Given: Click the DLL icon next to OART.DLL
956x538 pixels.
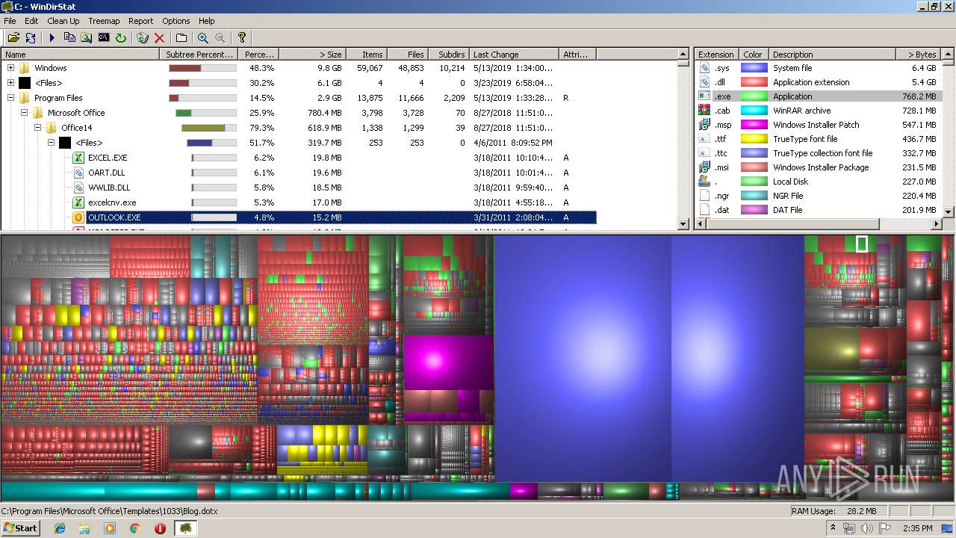Looking at the screenshot, I should point(78,173).
